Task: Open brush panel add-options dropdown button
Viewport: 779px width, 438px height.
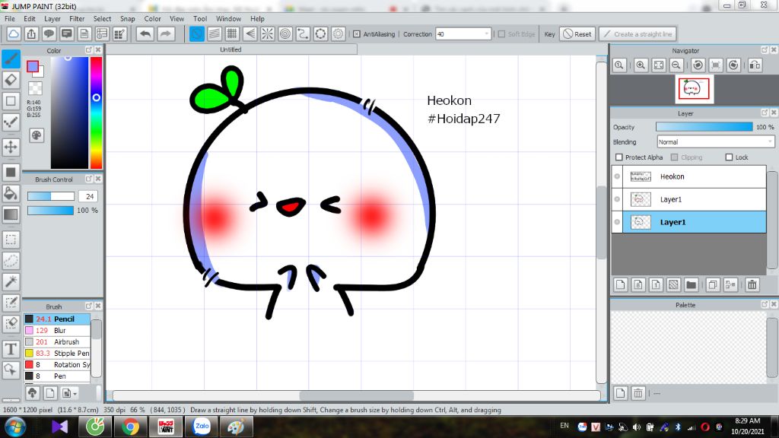Action: tap(68, 393)
